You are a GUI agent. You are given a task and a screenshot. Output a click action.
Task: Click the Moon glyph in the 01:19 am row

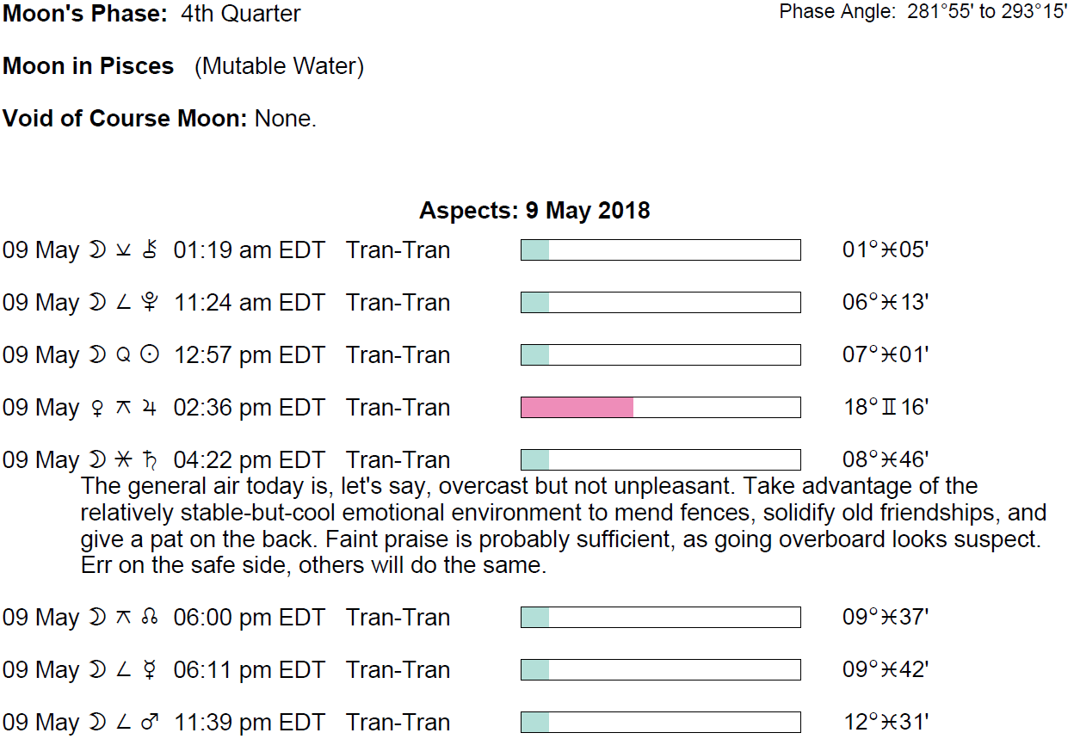(x=96, y=250)
